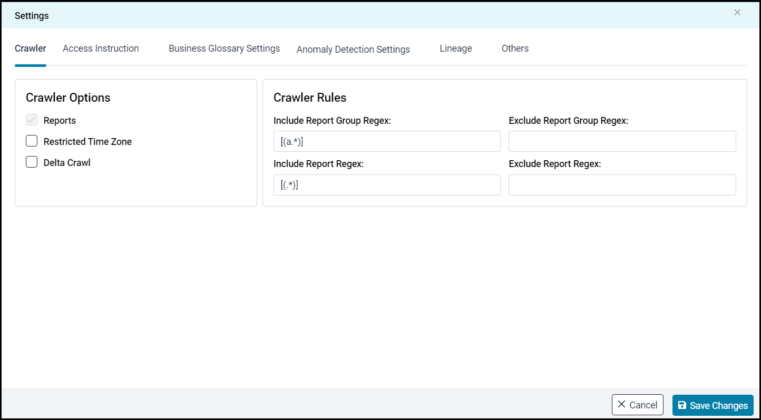761x420 pixels.
Task: Open the Lineage tab
Action: coord(456,48)
